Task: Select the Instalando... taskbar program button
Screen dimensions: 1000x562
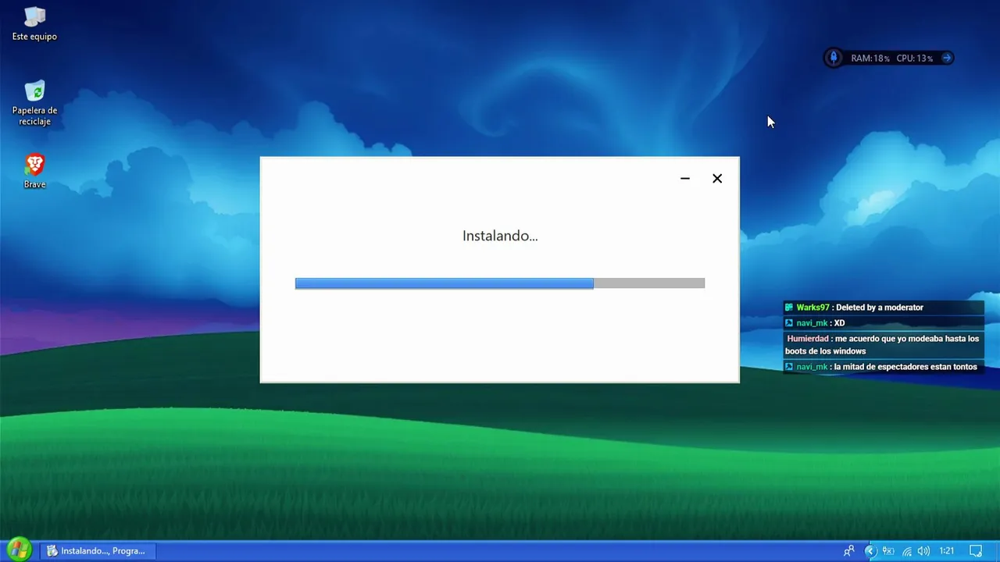Action: 97,551
